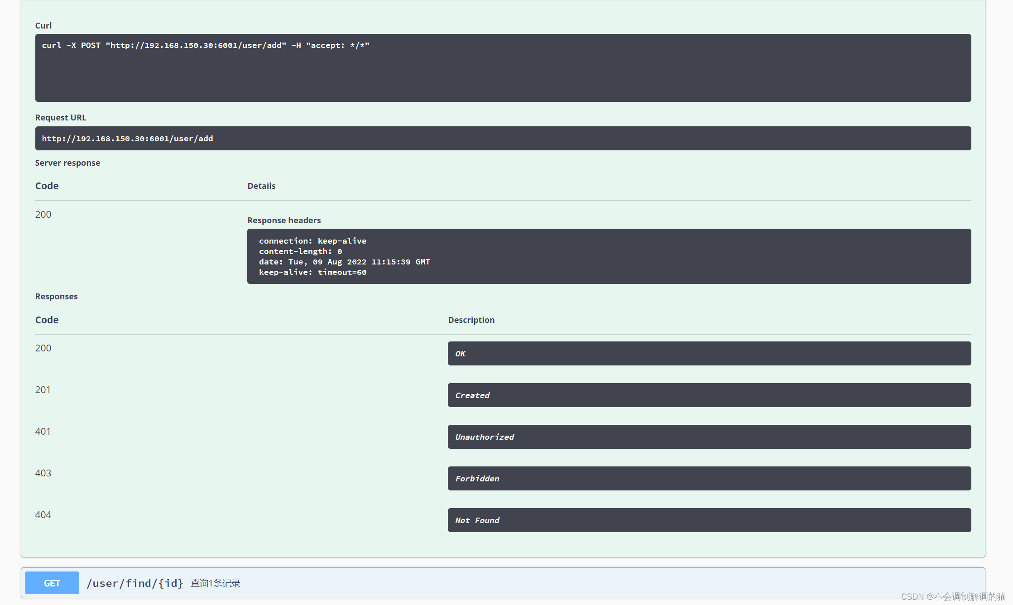The width and height of the screenshot is (1013, 605).
Task: Click the Code header under Responses
Action: (x=47, y=320)
